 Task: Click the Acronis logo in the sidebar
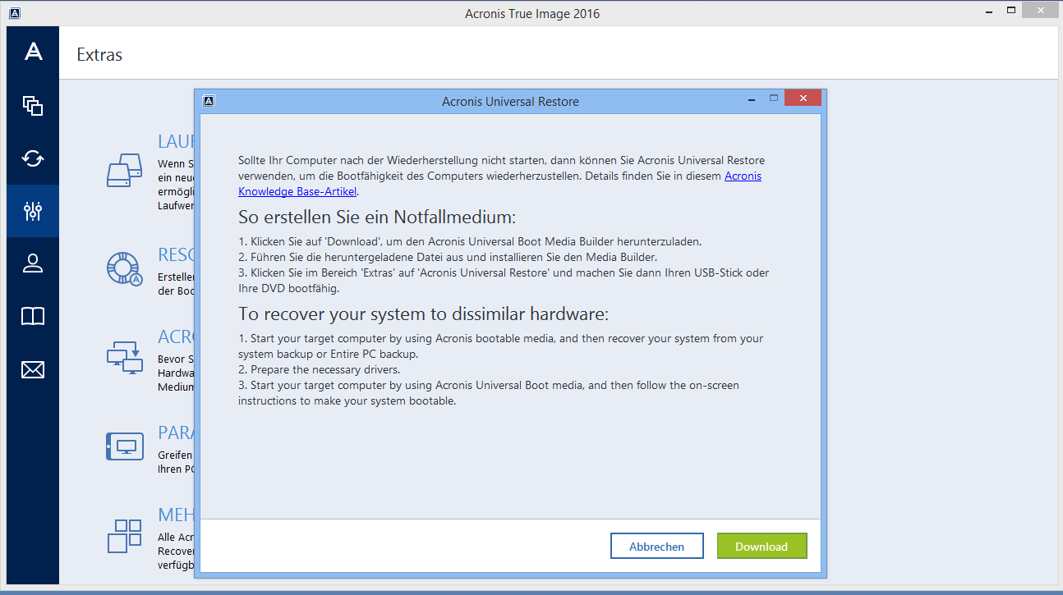click(x=33, y=52)
